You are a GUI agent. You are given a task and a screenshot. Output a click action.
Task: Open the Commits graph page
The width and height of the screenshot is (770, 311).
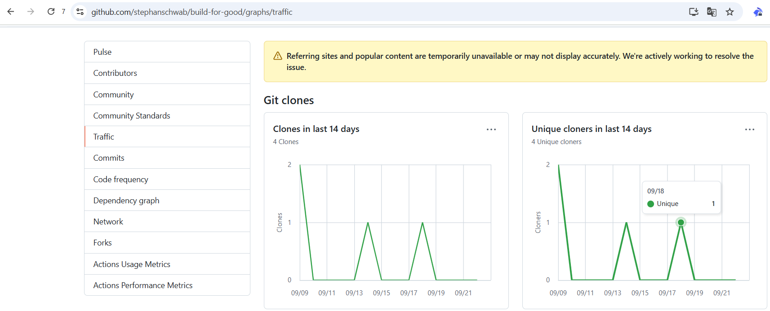tap(109, 158)
